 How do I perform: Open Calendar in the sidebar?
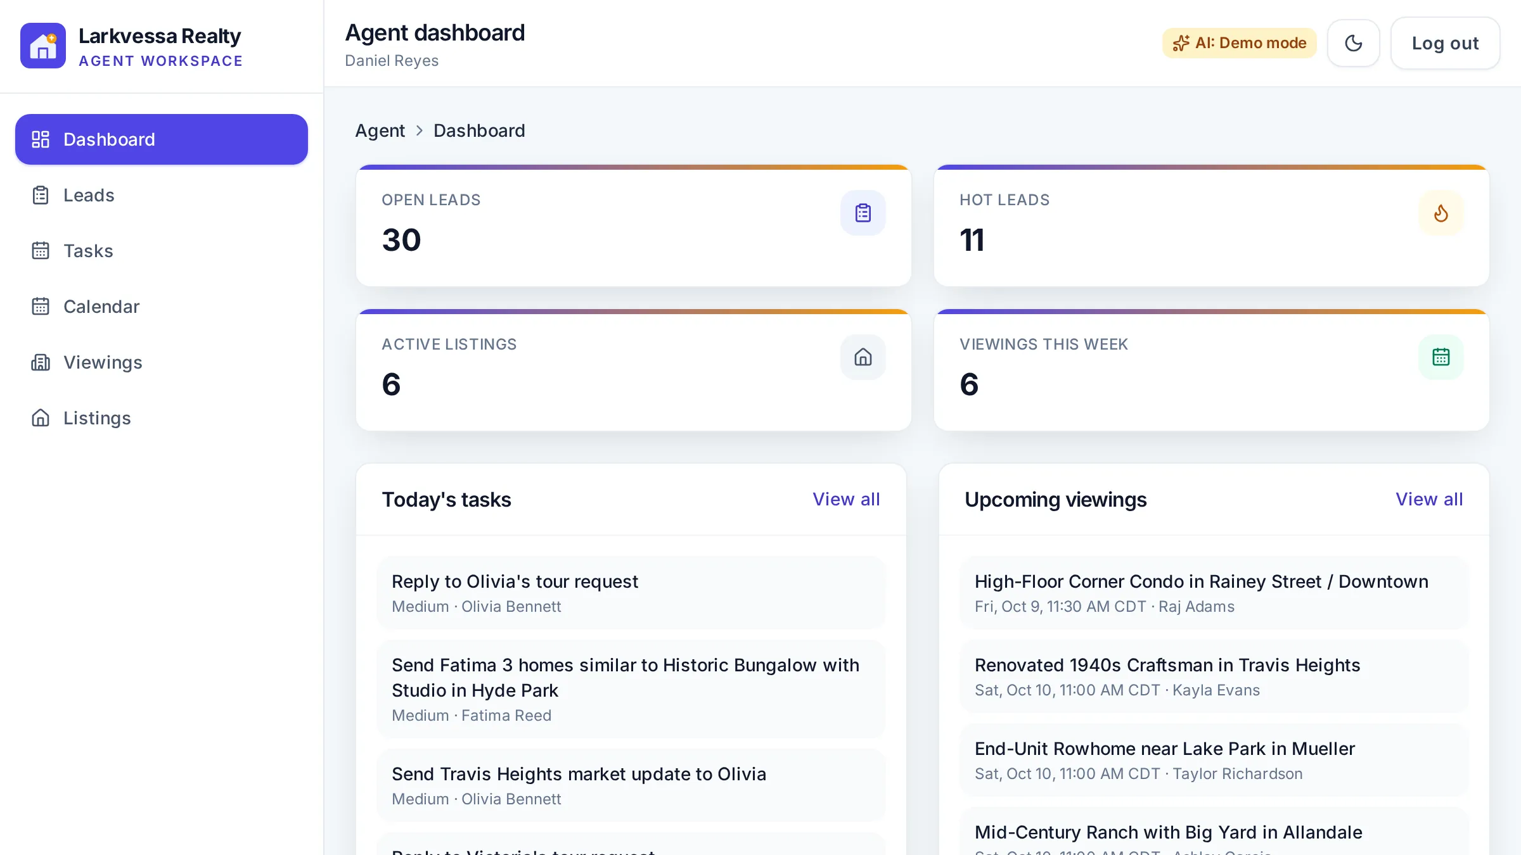[162, 307]
